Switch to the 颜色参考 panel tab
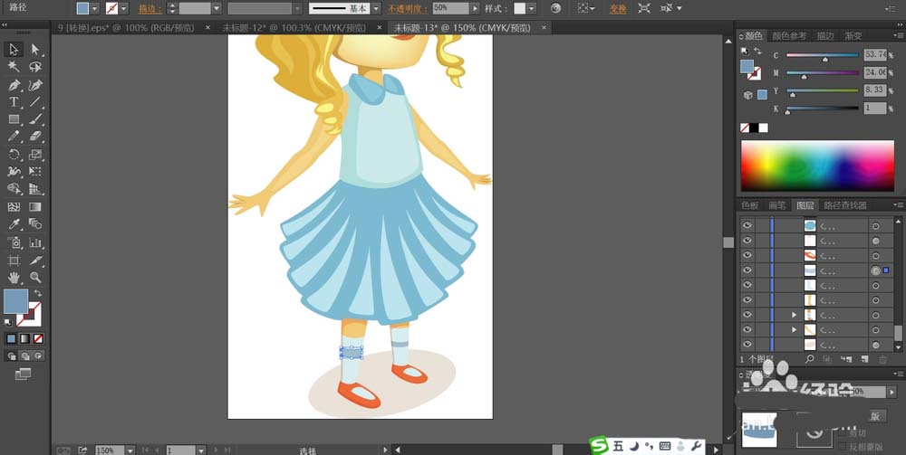The image size is (906, 455). pos(789,36)
